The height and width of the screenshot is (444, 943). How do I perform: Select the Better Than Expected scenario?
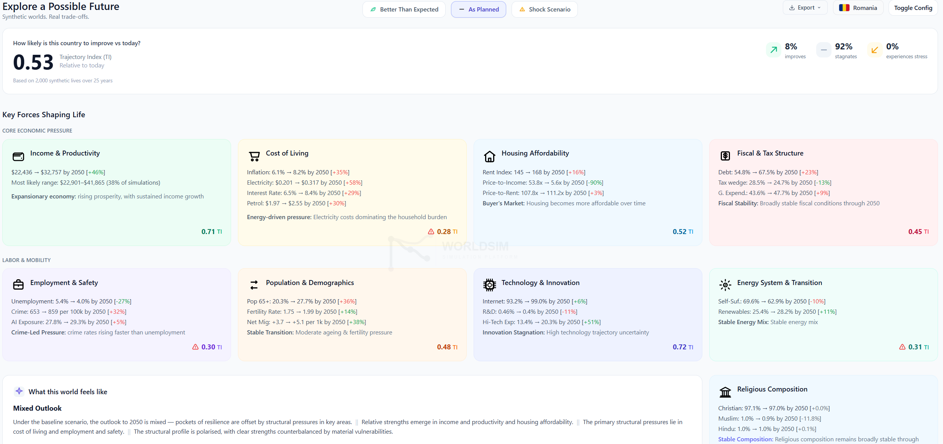point(404,9)
